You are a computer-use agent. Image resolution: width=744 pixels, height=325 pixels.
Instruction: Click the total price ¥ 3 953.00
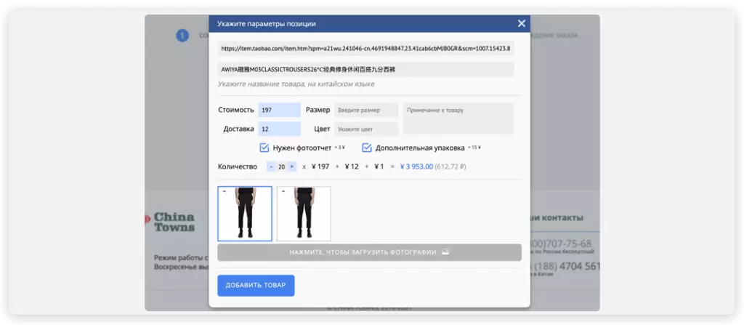[416, 166]
